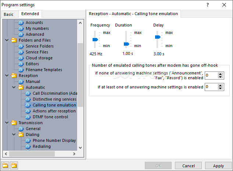
Task: Click the Calling tone emulation panel tab
Action: coord(133,14)
